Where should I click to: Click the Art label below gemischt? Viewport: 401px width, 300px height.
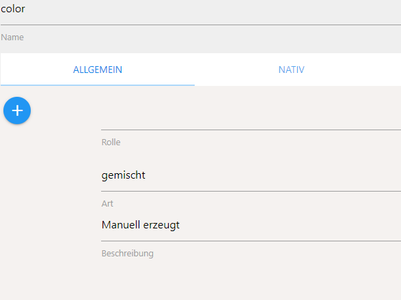pos(107,203)
